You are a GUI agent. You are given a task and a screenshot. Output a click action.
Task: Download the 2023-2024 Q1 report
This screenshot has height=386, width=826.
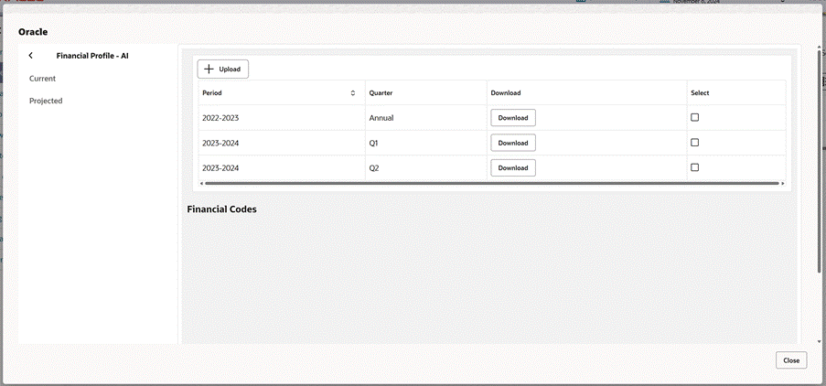coord(513,143)
